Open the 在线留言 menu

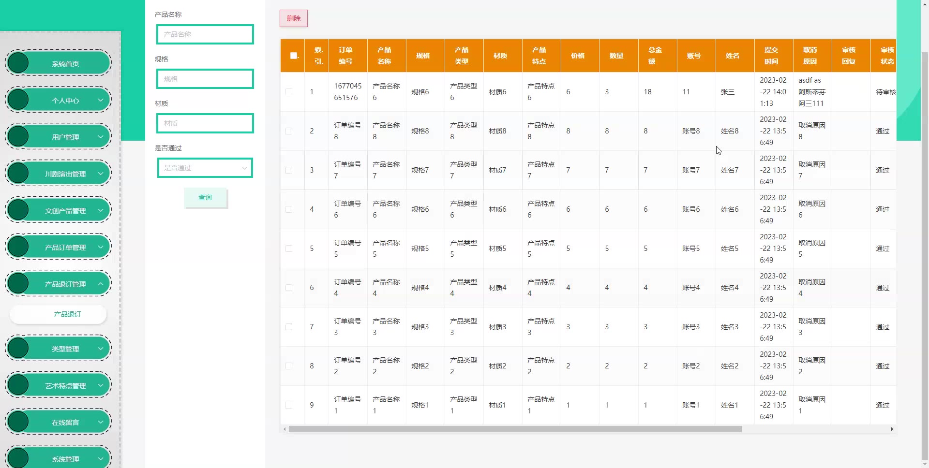58,422
